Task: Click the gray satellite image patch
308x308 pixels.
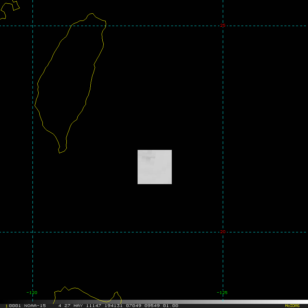Action: [155, 167]
